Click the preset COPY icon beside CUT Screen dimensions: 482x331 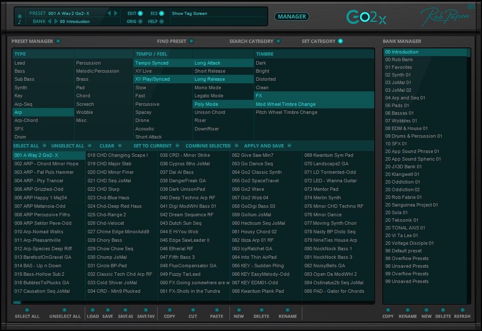pyautogui.click(x=169, y=310)
